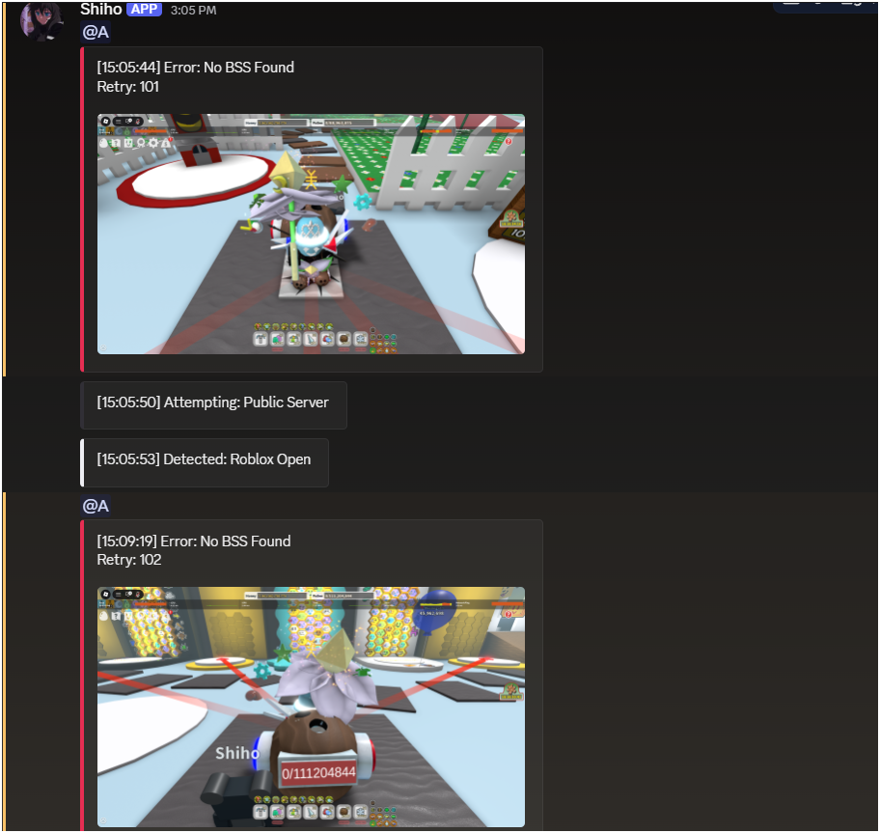Click the @A mention in the first message
Screen dimensions: 880x833
(x=95, y=32)
